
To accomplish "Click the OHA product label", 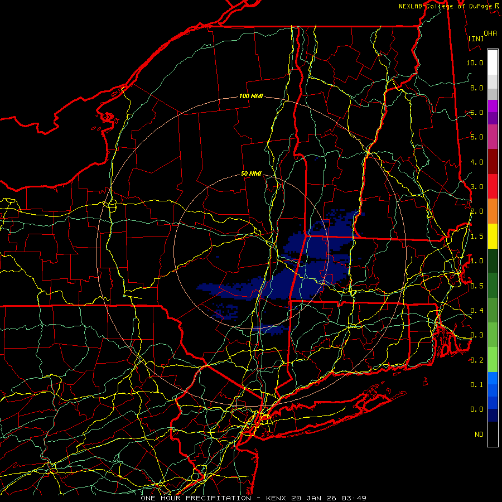I will coord(490,33).
